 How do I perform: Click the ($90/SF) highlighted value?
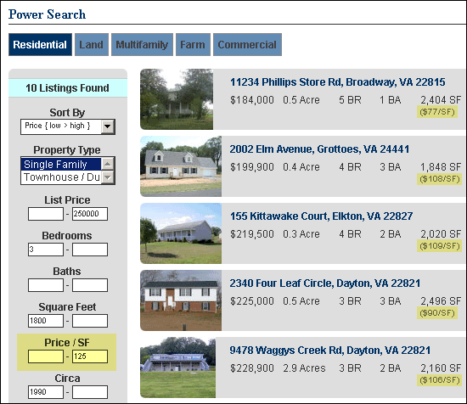(x=437, y=313)
